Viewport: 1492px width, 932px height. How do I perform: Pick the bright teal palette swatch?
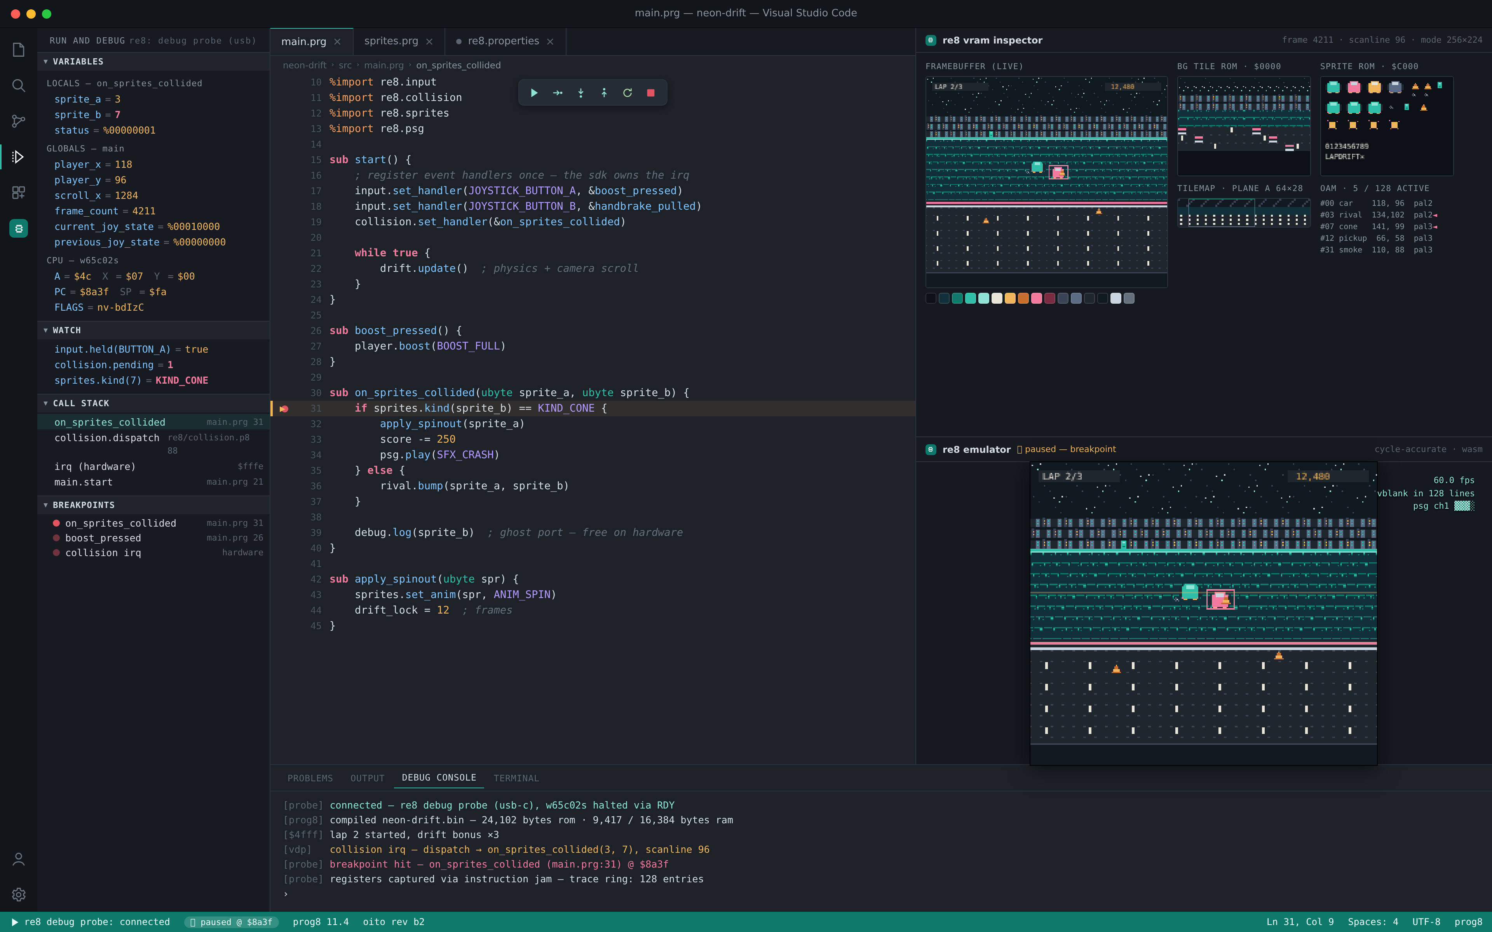(x=971, y=298)
